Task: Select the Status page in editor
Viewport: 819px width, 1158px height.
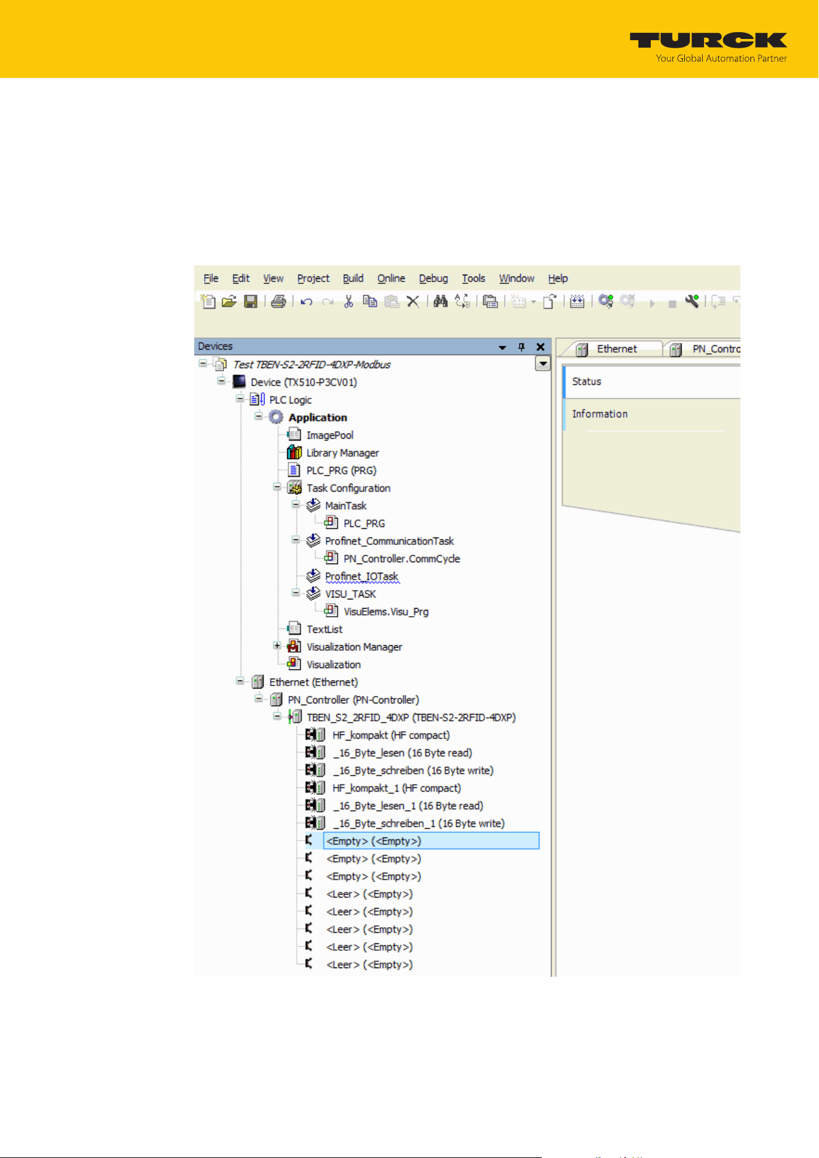Action: tap(652, 382)
